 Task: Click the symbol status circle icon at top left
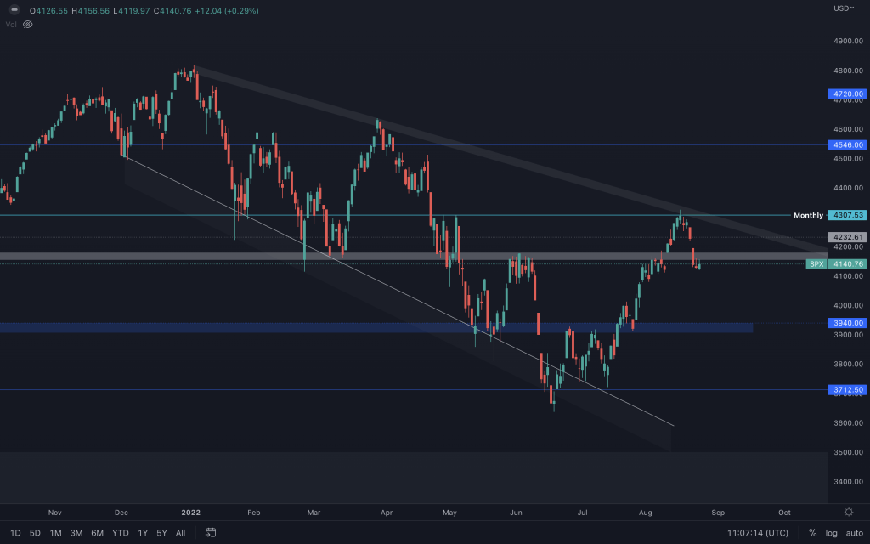[14, 10]
